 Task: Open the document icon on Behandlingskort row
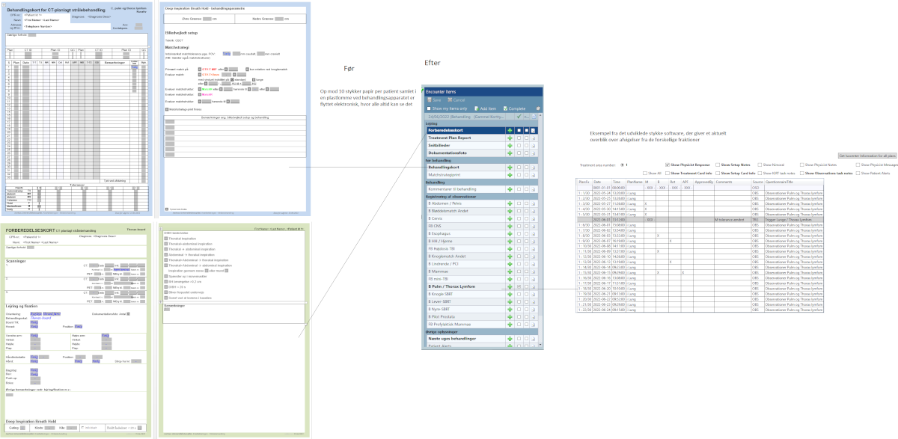pyautogui.click(x=533, y=168)
